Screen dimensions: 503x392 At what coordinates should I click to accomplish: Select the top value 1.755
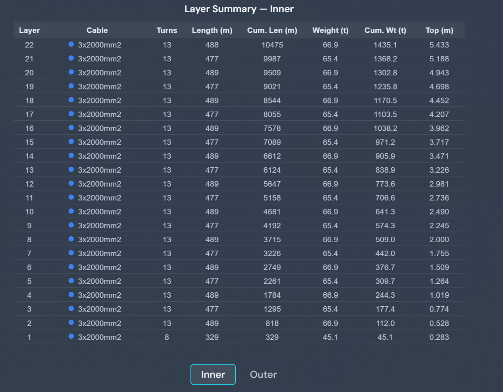(x=439, y=254)
